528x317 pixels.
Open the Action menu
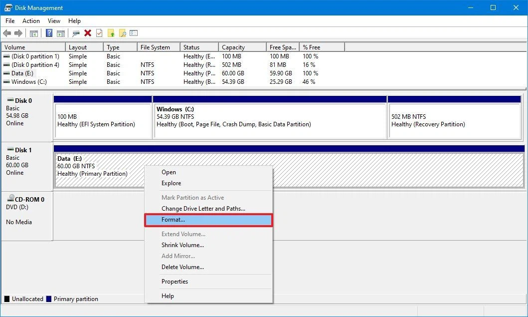[31, 21]
